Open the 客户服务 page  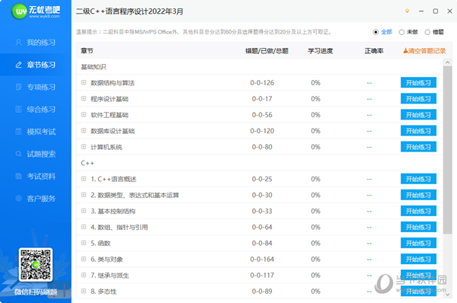(36, 199)
